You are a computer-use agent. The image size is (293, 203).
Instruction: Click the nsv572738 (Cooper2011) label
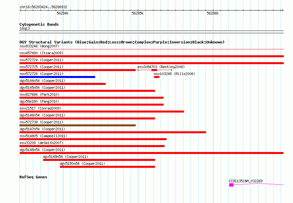[41, 122]
